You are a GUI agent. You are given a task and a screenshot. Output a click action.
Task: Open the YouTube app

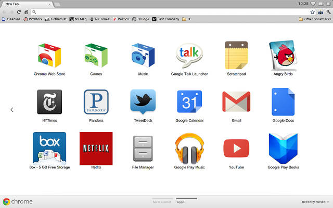[236, 148]
